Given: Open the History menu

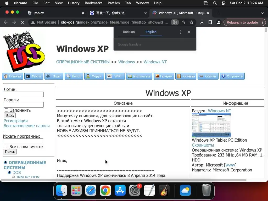Looking at the screenshot, I should tap(74, 3).
